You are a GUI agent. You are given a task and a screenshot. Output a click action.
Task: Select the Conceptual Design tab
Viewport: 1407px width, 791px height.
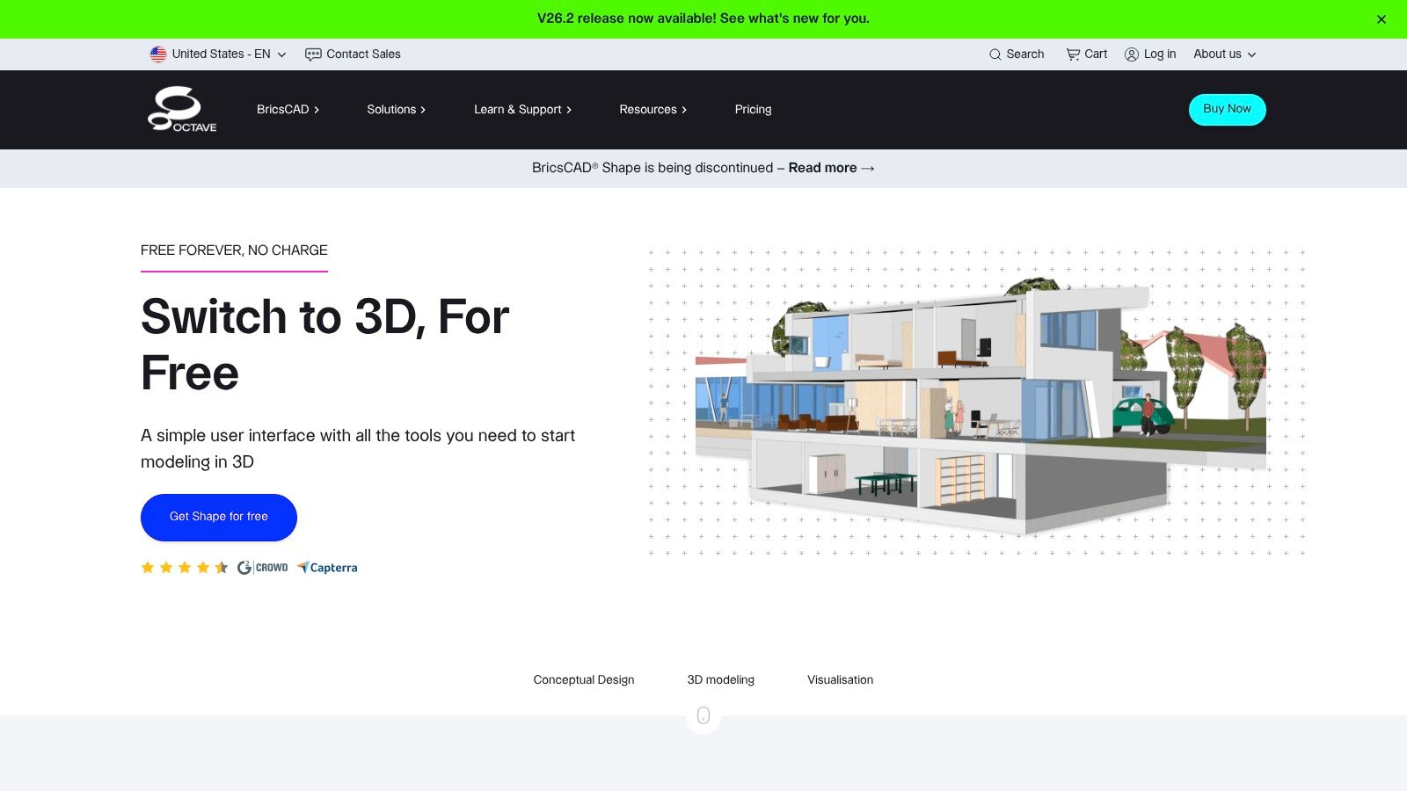[584, 680]
